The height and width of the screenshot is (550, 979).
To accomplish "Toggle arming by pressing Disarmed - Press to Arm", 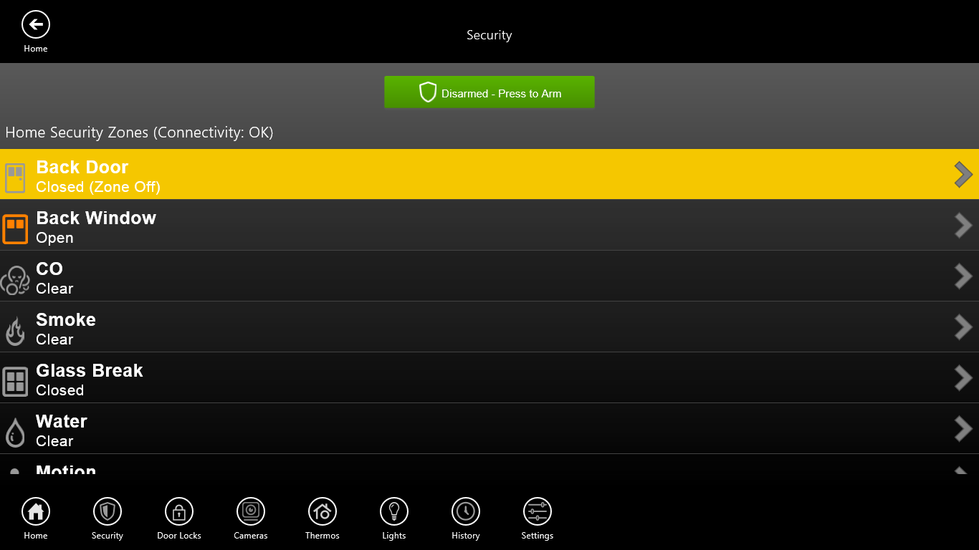I will point(489,92).
